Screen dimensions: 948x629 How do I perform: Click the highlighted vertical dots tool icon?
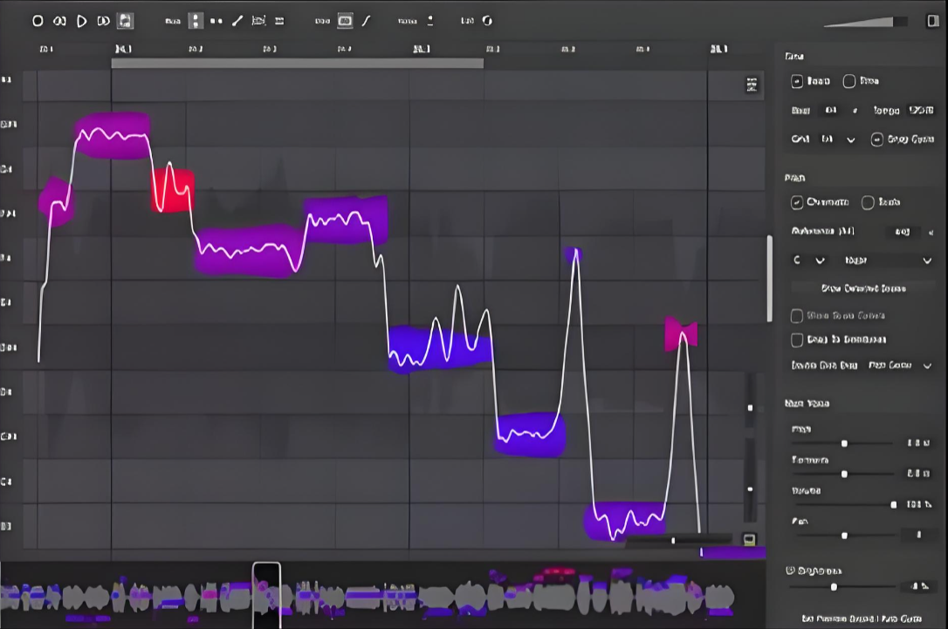196,21
